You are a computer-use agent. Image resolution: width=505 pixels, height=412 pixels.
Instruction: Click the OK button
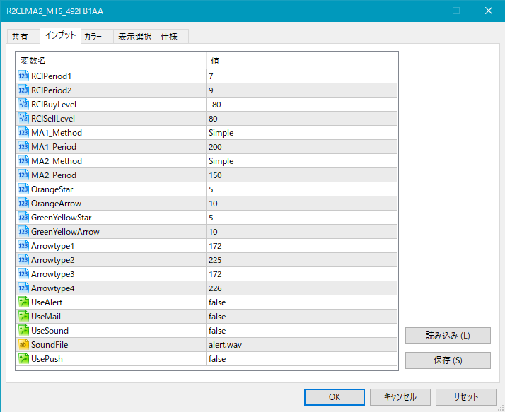(x=335, y=397)
